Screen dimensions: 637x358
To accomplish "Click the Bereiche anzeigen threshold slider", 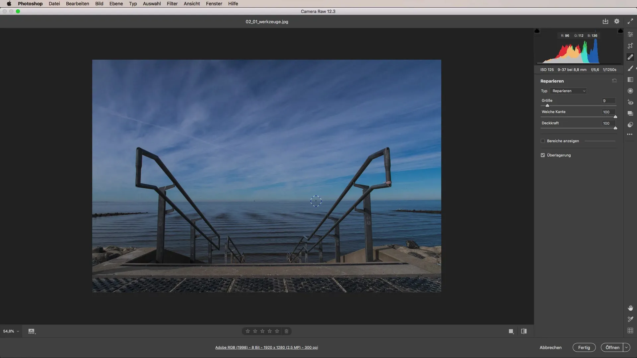I will click(600, 141).
